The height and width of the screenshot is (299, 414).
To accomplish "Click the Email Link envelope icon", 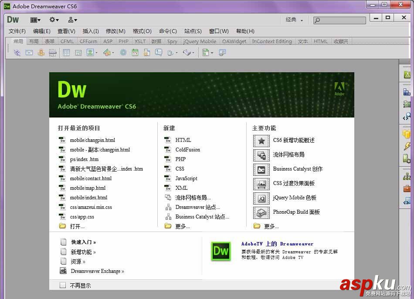I will pyautogui.click(x=29, y=53).
